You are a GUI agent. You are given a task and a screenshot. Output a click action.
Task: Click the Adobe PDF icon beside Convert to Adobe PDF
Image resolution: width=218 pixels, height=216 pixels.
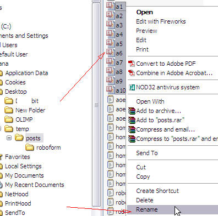coord(132,64)
